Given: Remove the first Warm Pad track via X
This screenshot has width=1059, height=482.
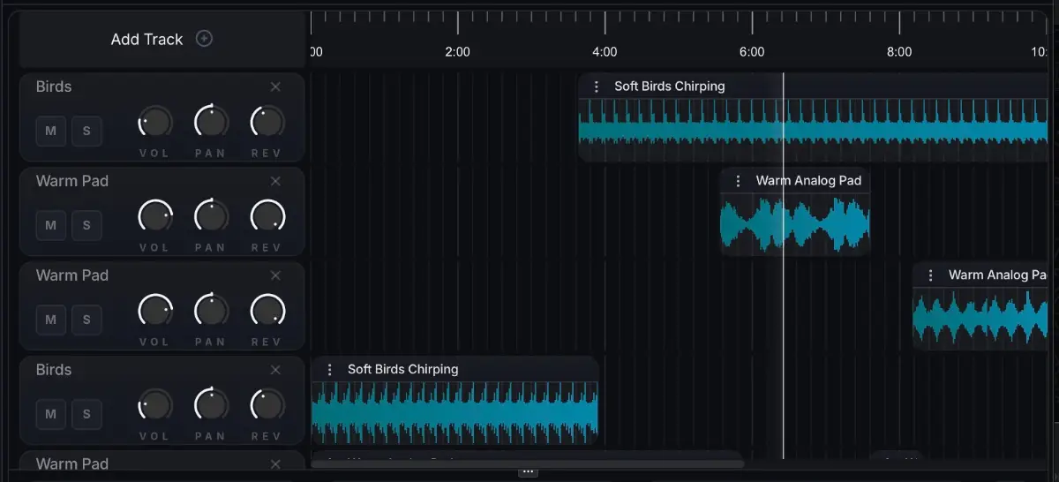Looking at the screenshot, I should pos(275,181).
